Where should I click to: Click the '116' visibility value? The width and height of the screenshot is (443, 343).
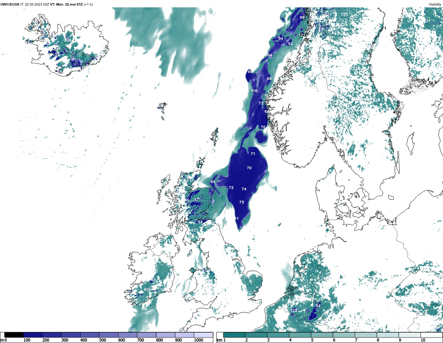pos(254,91)
